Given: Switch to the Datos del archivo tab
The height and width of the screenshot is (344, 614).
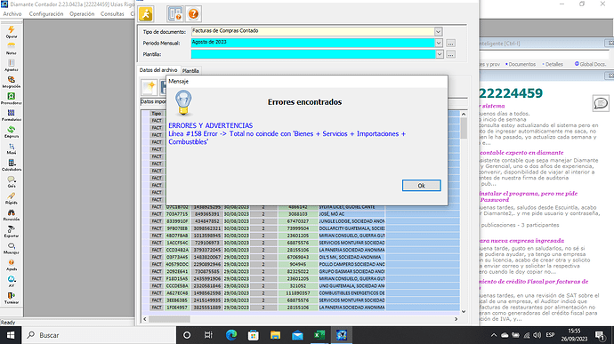Looking at the screenshot, I should point(158,70).
